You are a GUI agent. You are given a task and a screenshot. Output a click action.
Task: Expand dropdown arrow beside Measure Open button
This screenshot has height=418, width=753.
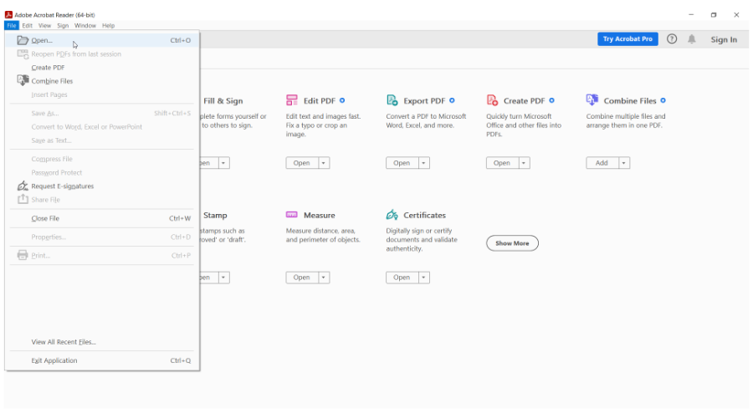(x=324, y=278)
